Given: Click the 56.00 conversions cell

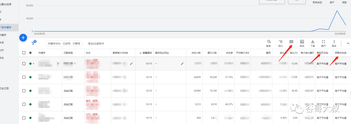Looking at the screenshot, I should pos(294,91).
